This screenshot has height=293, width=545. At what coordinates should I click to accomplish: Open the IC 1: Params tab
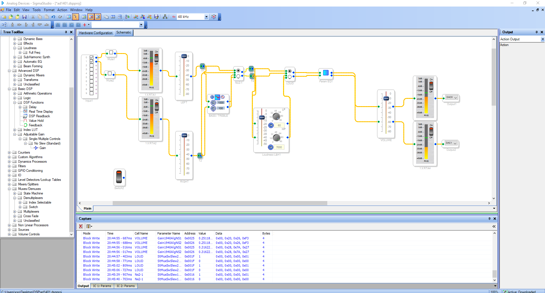click(x=102, y=286)
